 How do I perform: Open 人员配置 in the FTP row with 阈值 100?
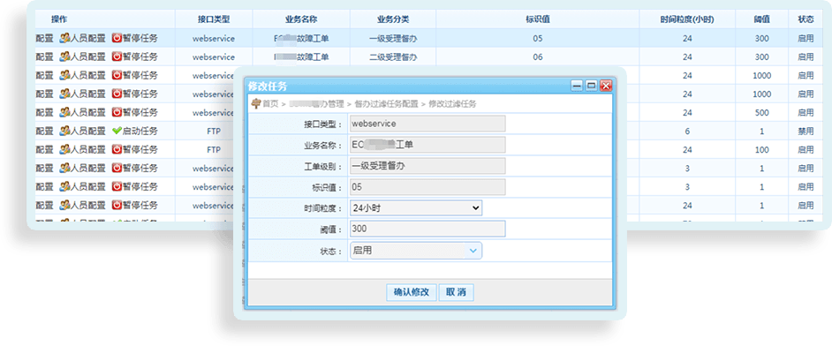click(82, 149)
